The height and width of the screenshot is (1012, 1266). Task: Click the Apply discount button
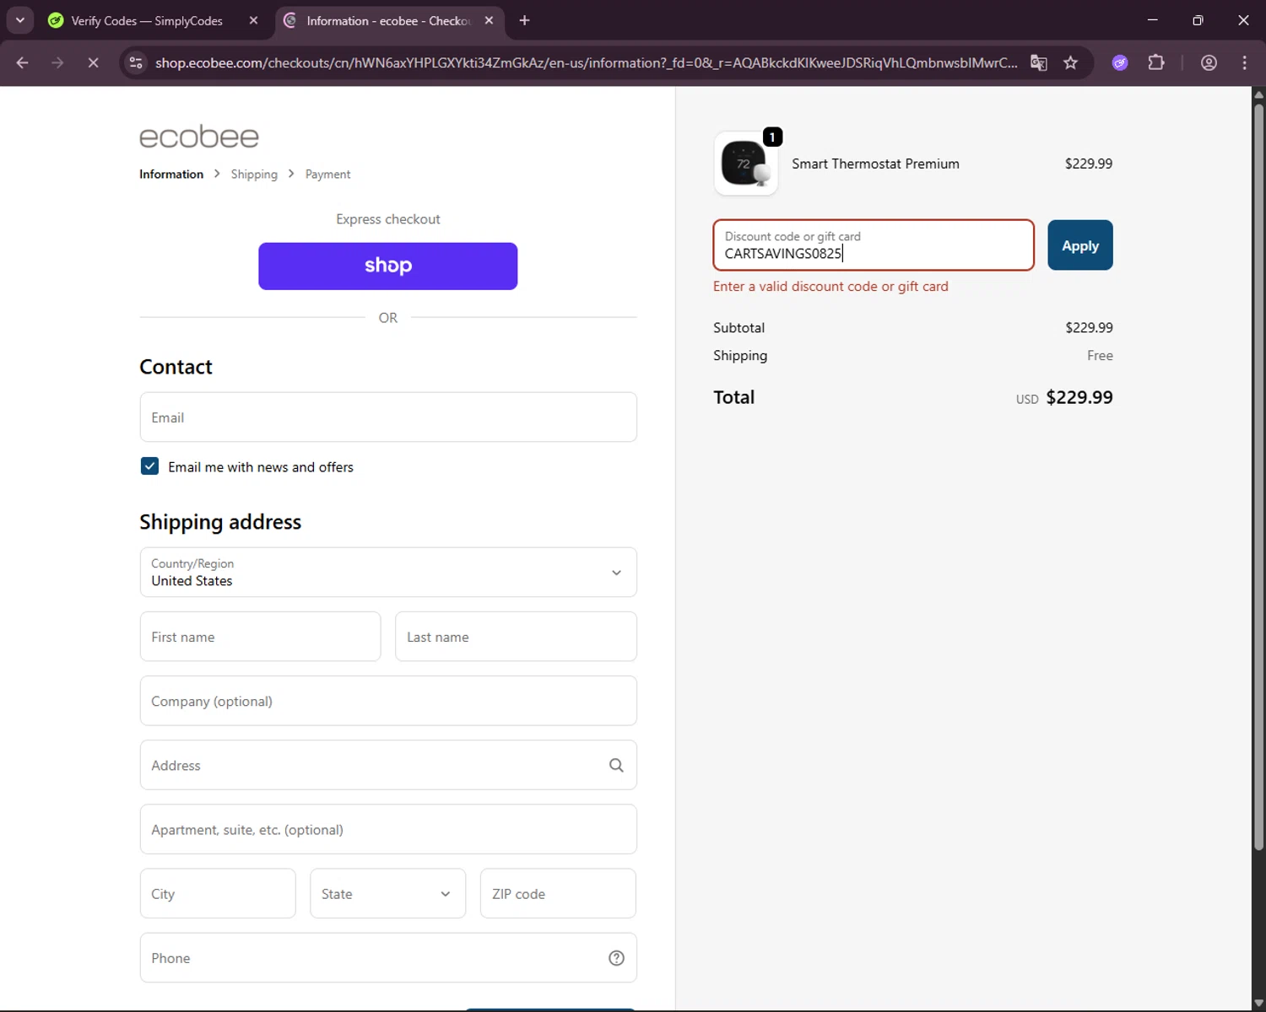(x=1080, y=245)
